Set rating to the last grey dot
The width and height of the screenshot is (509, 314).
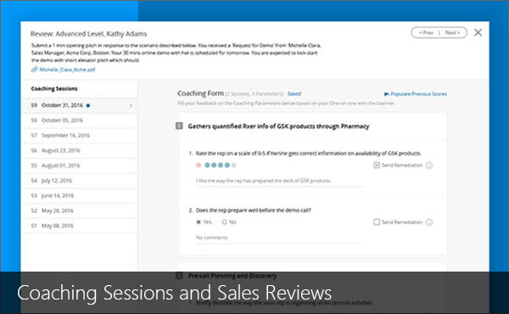[x=234, y=165]
